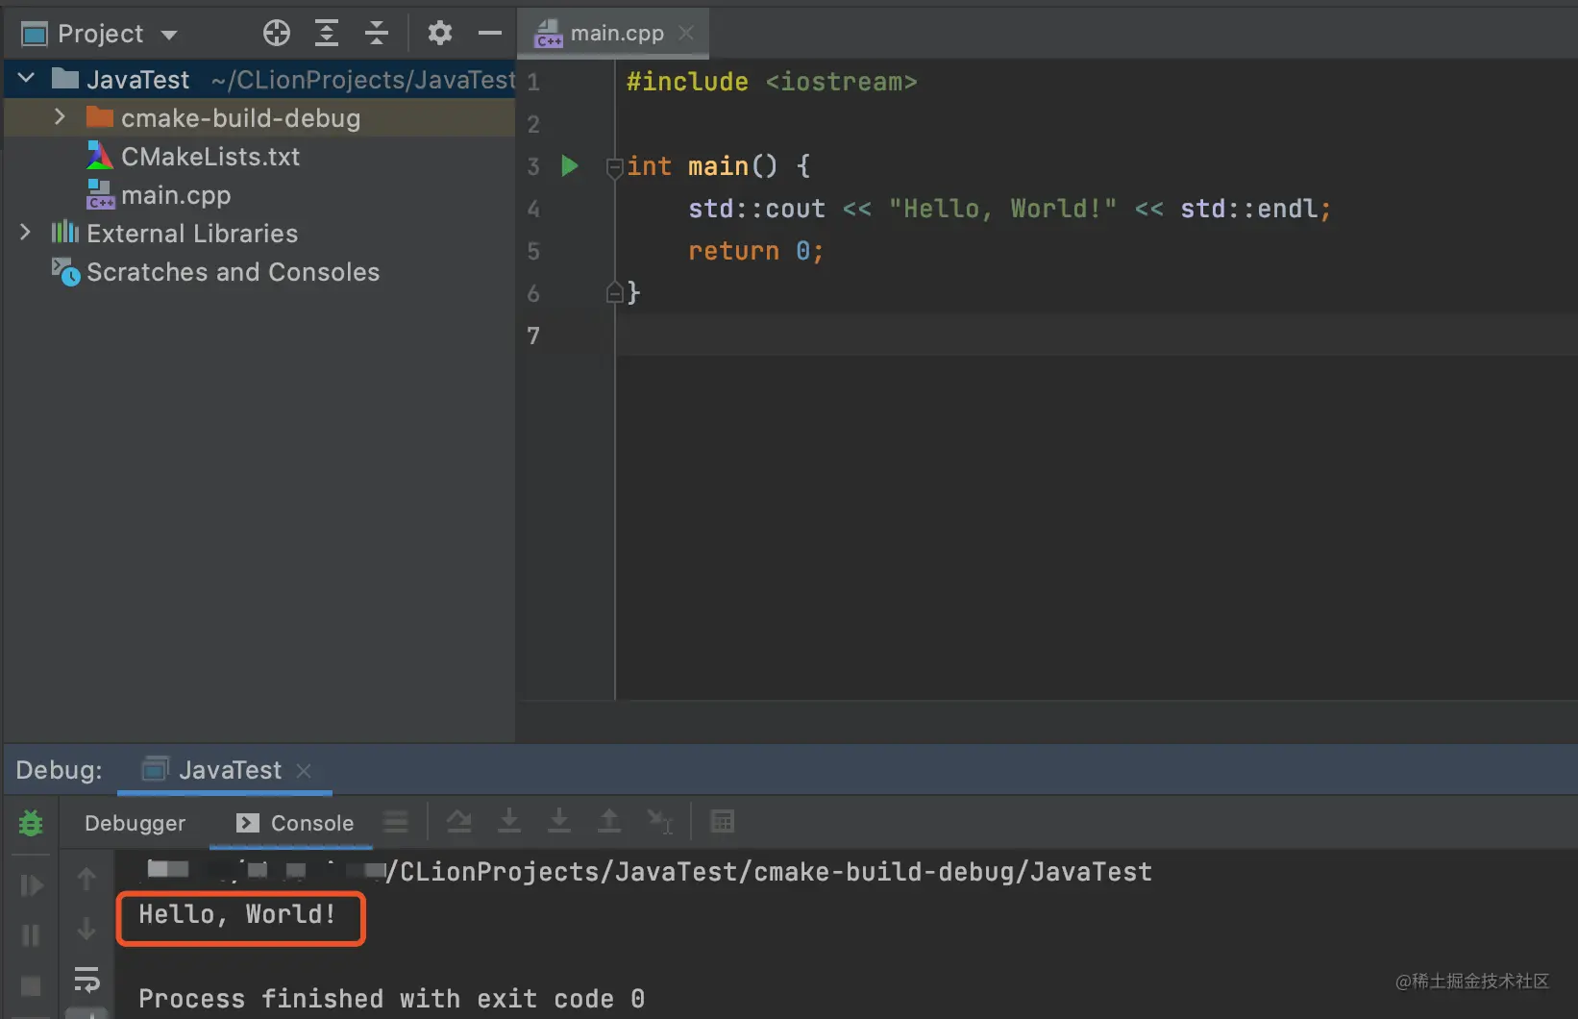The width and height of the screenshot is (1578, 1019).
Task: Collapse the JavaTest project root
Action: pyautogui.click(x=27, y=78)
